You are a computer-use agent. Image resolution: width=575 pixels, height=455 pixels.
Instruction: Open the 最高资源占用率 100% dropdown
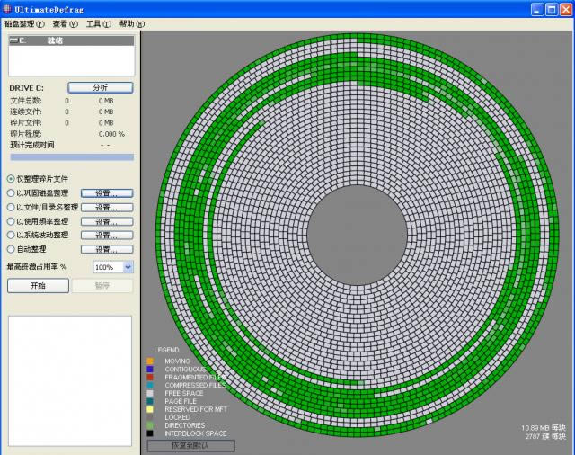tap(128, 267)
